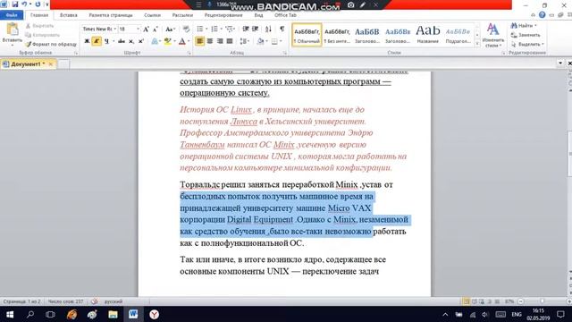Click language indicator русский in status bar

point(114,301)
